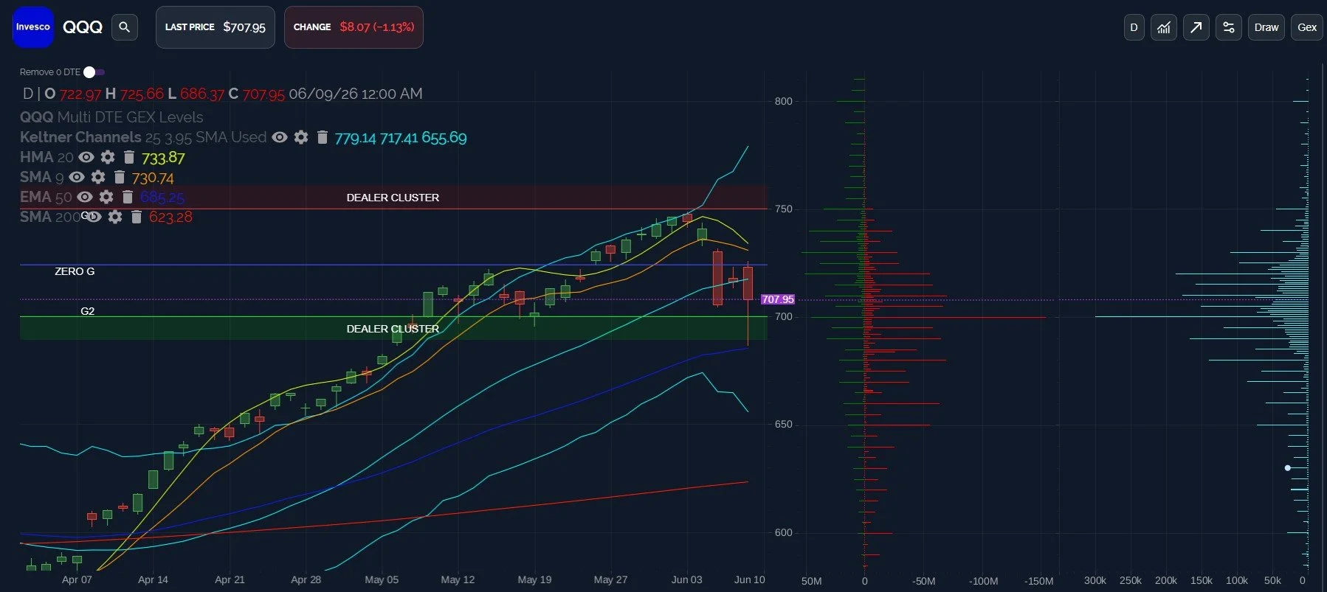Open the chart indicators menu
This screenshot has height=592, width=1327.
point(1164,27)
